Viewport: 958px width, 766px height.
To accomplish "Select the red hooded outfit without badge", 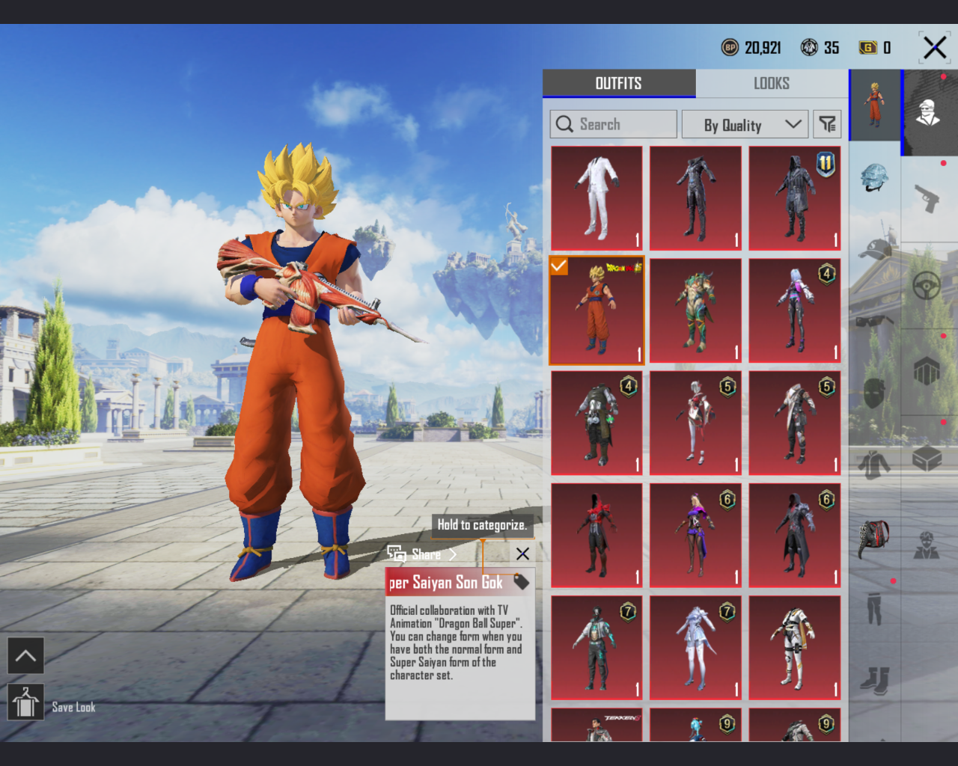I will (597, 536).
